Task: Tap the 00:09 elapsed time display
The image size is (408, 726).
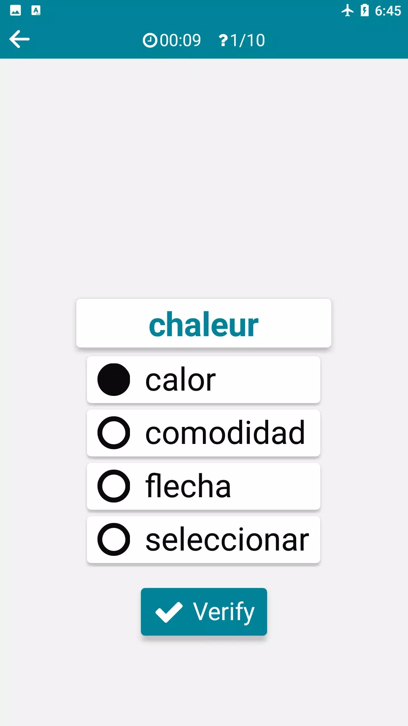Action: pos(180,40)
